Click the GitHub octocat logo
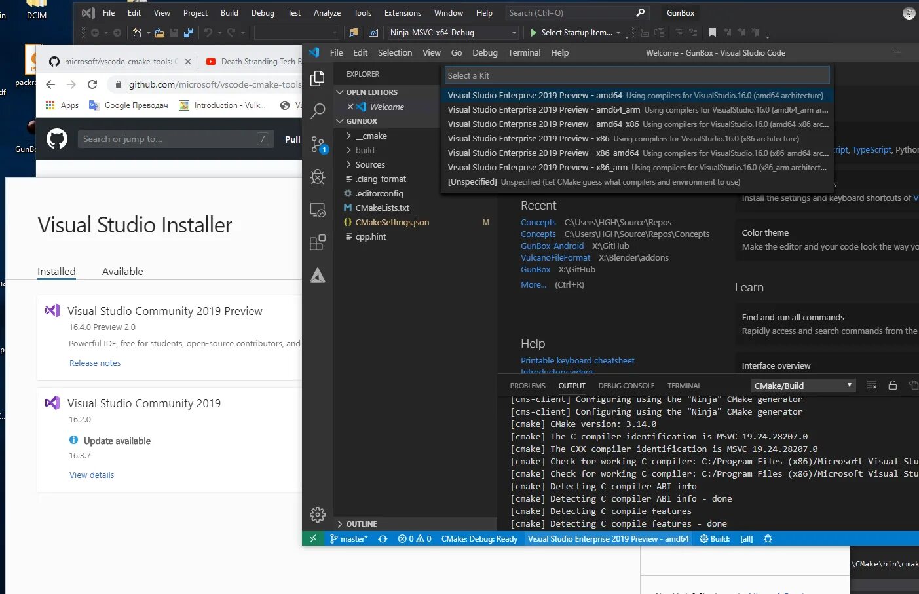Viewport: 919px width, 594px height. coord(57,139)
